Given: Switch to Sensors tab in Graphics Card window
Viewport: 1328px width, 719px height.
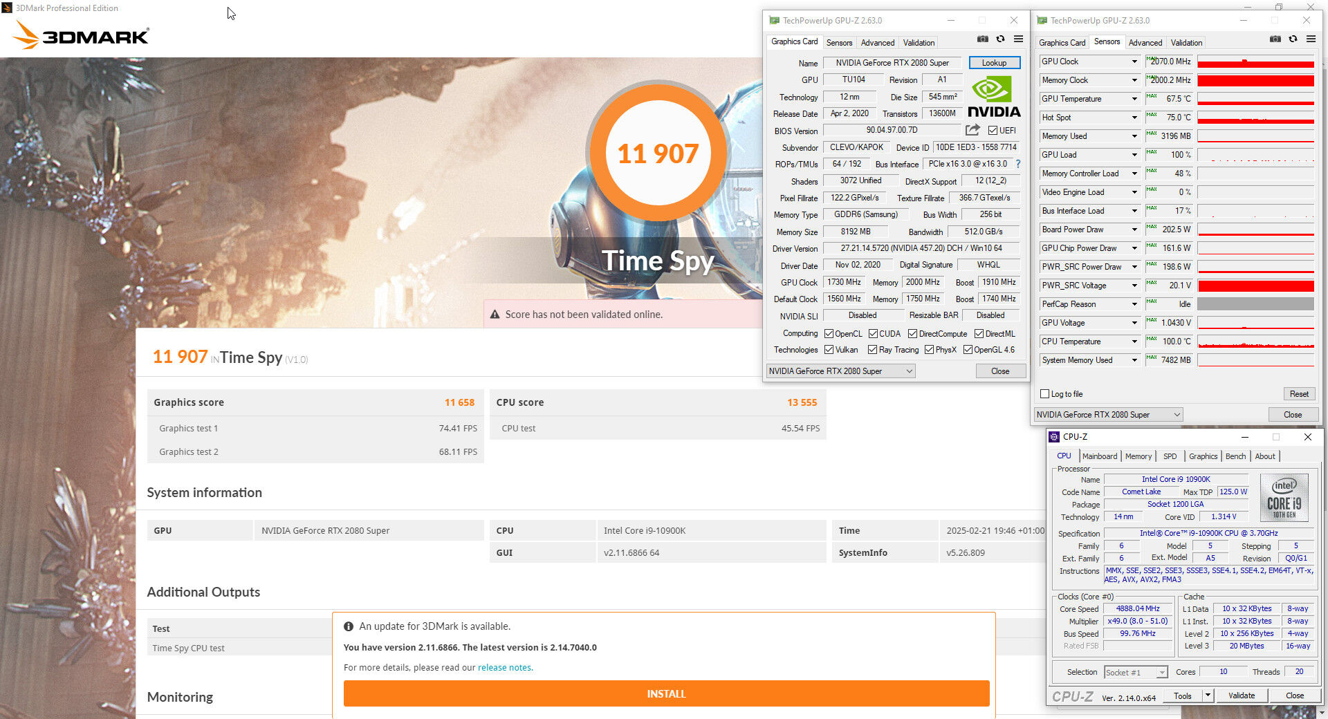Looking at the screenshot, I should pos(839,43).
